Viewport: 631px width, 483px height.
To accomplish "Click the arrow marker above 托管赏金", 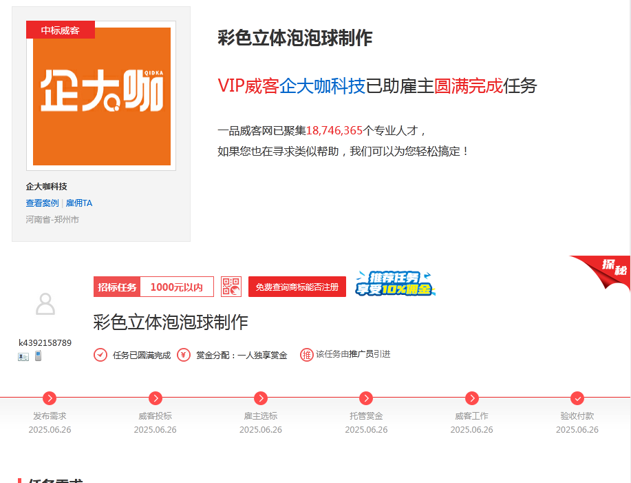I will point(365,398).
